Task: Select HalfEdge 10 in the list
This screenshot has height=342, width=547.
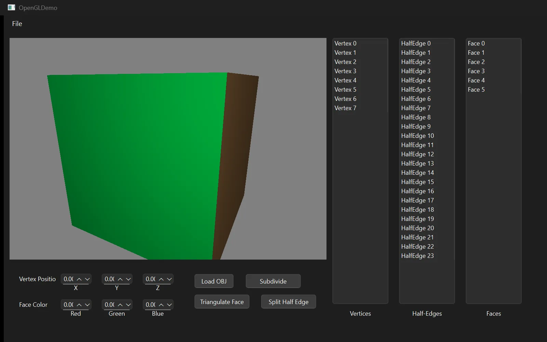Action: (x=427, y=136)
